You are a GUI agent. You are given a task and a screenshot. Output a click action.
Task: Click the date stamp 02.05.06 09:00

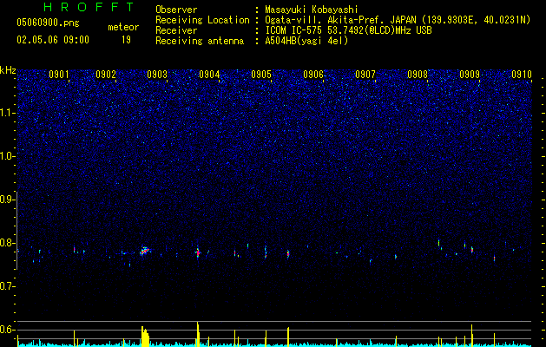point(53,40)
